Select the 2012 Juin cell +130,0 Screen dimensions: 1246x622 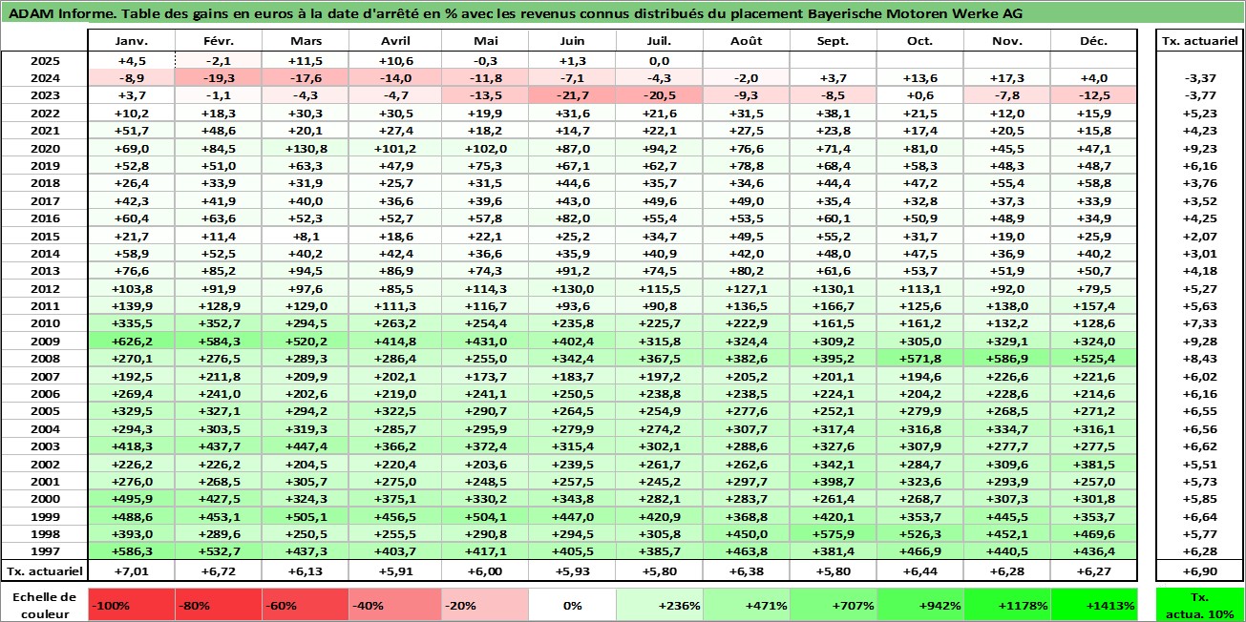click(x=572, y=288)
